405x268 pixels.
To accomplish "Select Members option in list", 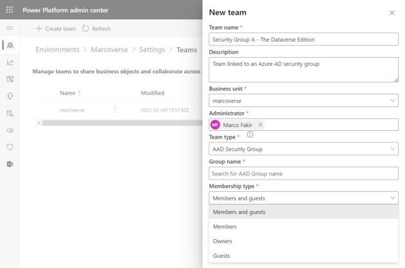I will click(x=304, y=227).
